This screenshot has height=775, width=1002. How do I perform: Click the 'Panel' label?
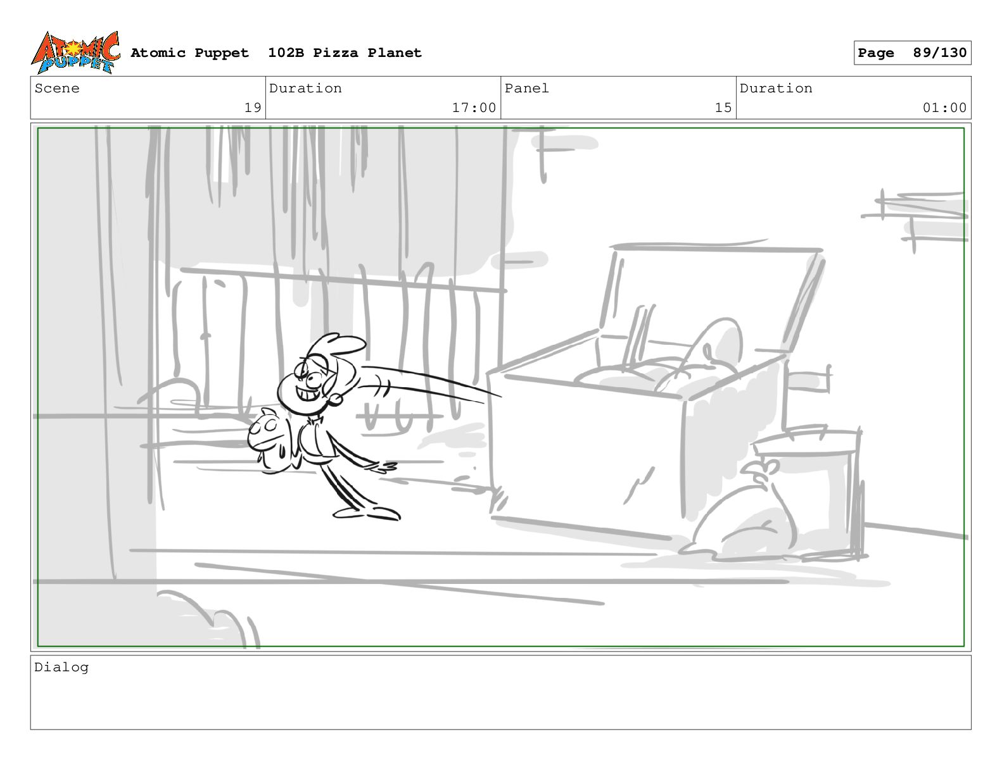(x=527, y=89)
